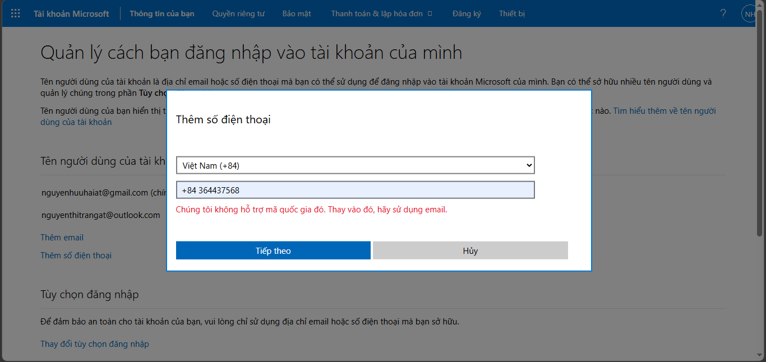Screen dimensions: 766x362
Task: Open the account avatar menu
Action: tap(750, 13)
